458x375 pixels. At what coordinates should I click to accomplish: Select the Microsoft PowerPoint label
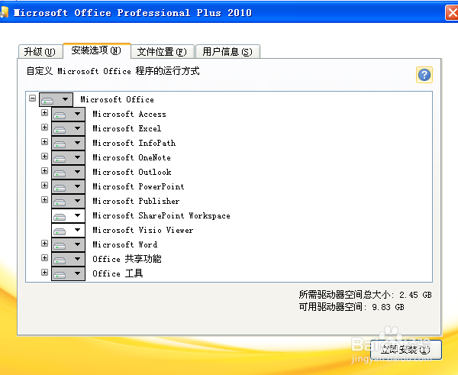click(x=138, y=186)
